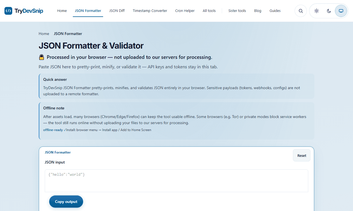
Task: Click the 'Quick answer' heading
Action: coord(55,79)
